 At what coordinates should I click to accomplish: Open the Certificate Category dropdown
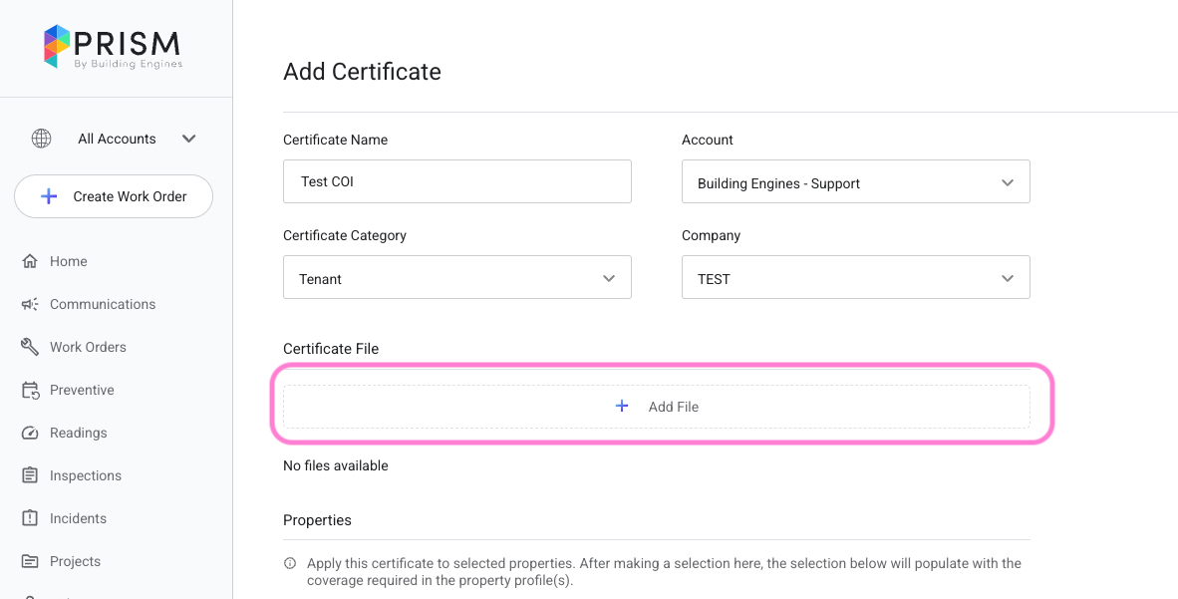click(x=456, y=278)
